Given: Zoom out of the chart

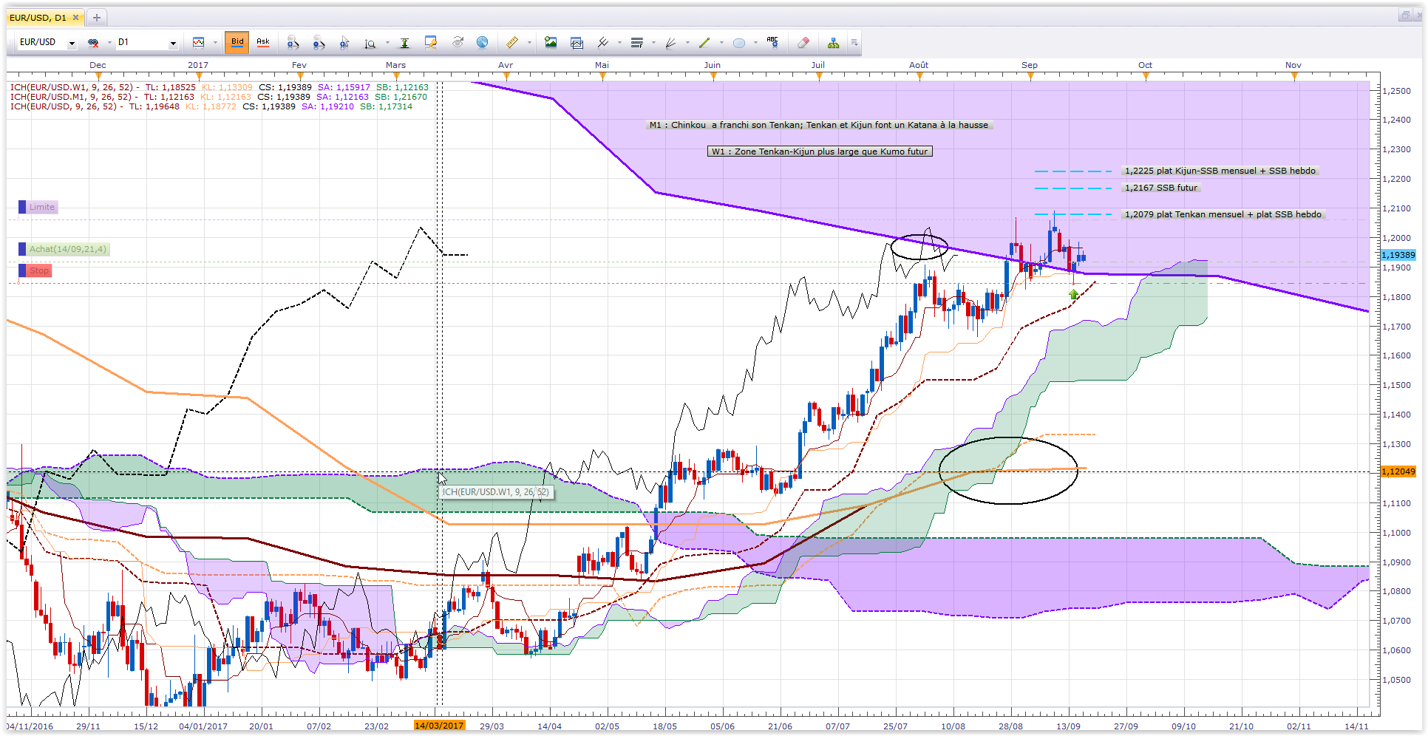Looking at the screenshot, I should point(319,43).
